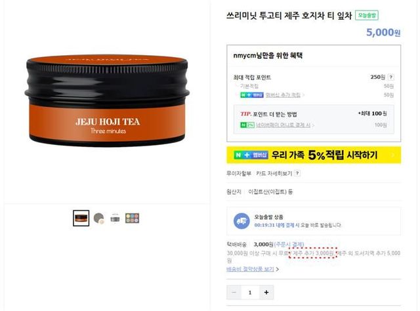Select the fourth multi-color tins thumbnail

tap(133, 218)
